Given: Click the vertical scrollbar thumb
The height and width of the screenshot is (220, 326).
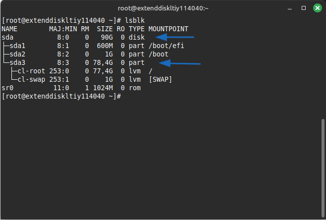Looking at the screenshot, I should [x=323, y=164].
